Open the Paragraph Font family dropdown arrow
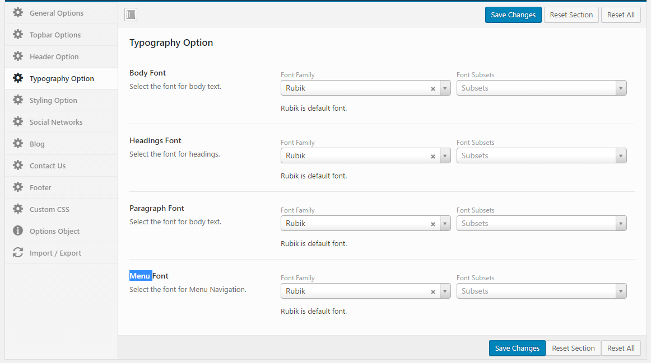This screenshot has height=363, width=651. (x=445, y=224)
